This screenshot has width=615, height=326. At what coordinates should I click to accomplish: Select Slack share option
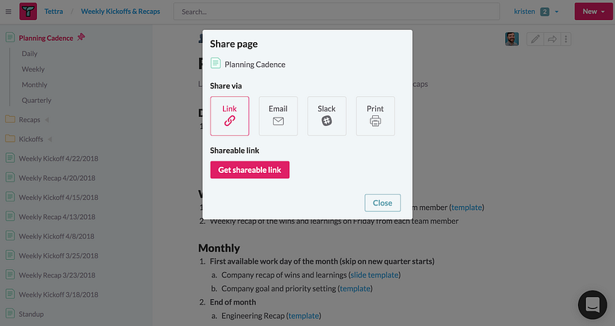pyautogui.click(x=327, y=116)
